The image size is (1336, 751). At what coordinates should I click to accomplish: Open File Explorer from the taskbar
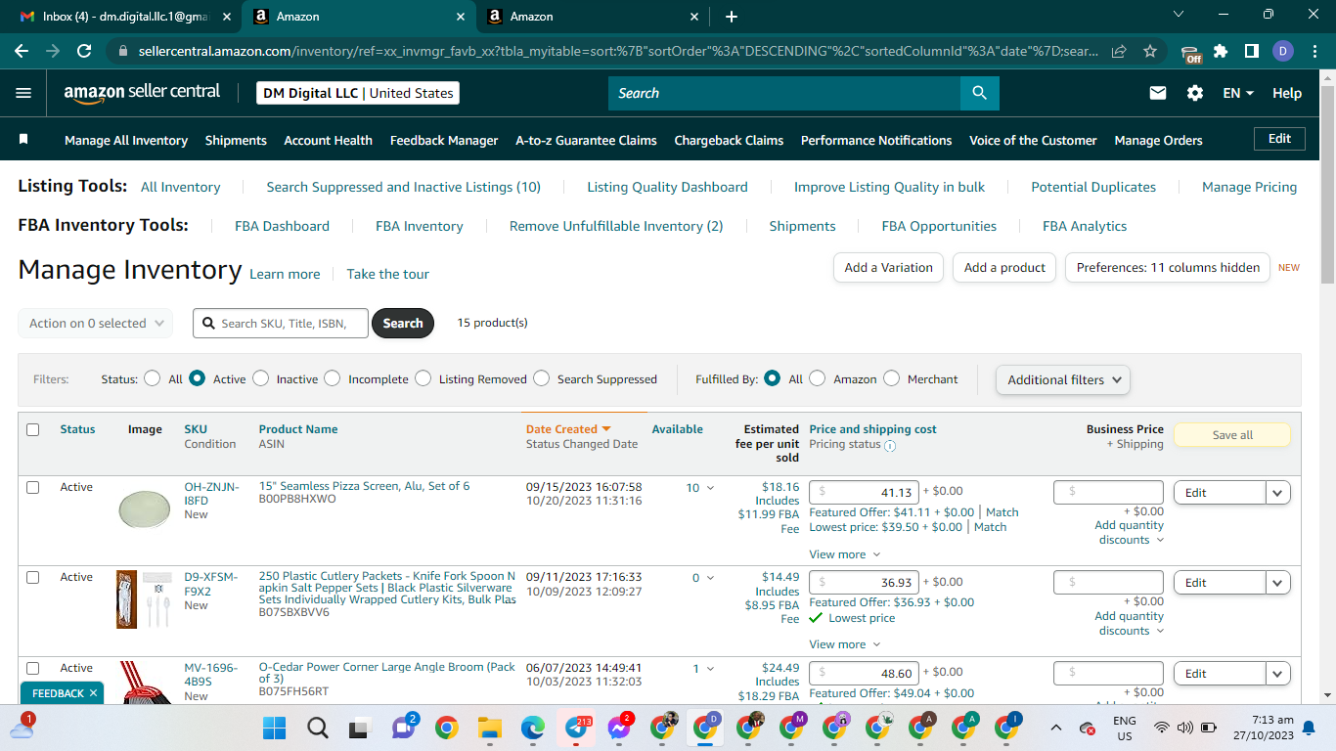489,728
